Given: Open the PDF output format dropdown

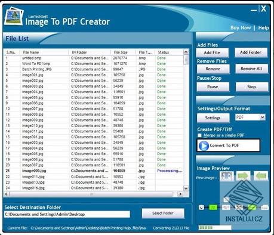Looking at the screenshot, I should point(263,117).
